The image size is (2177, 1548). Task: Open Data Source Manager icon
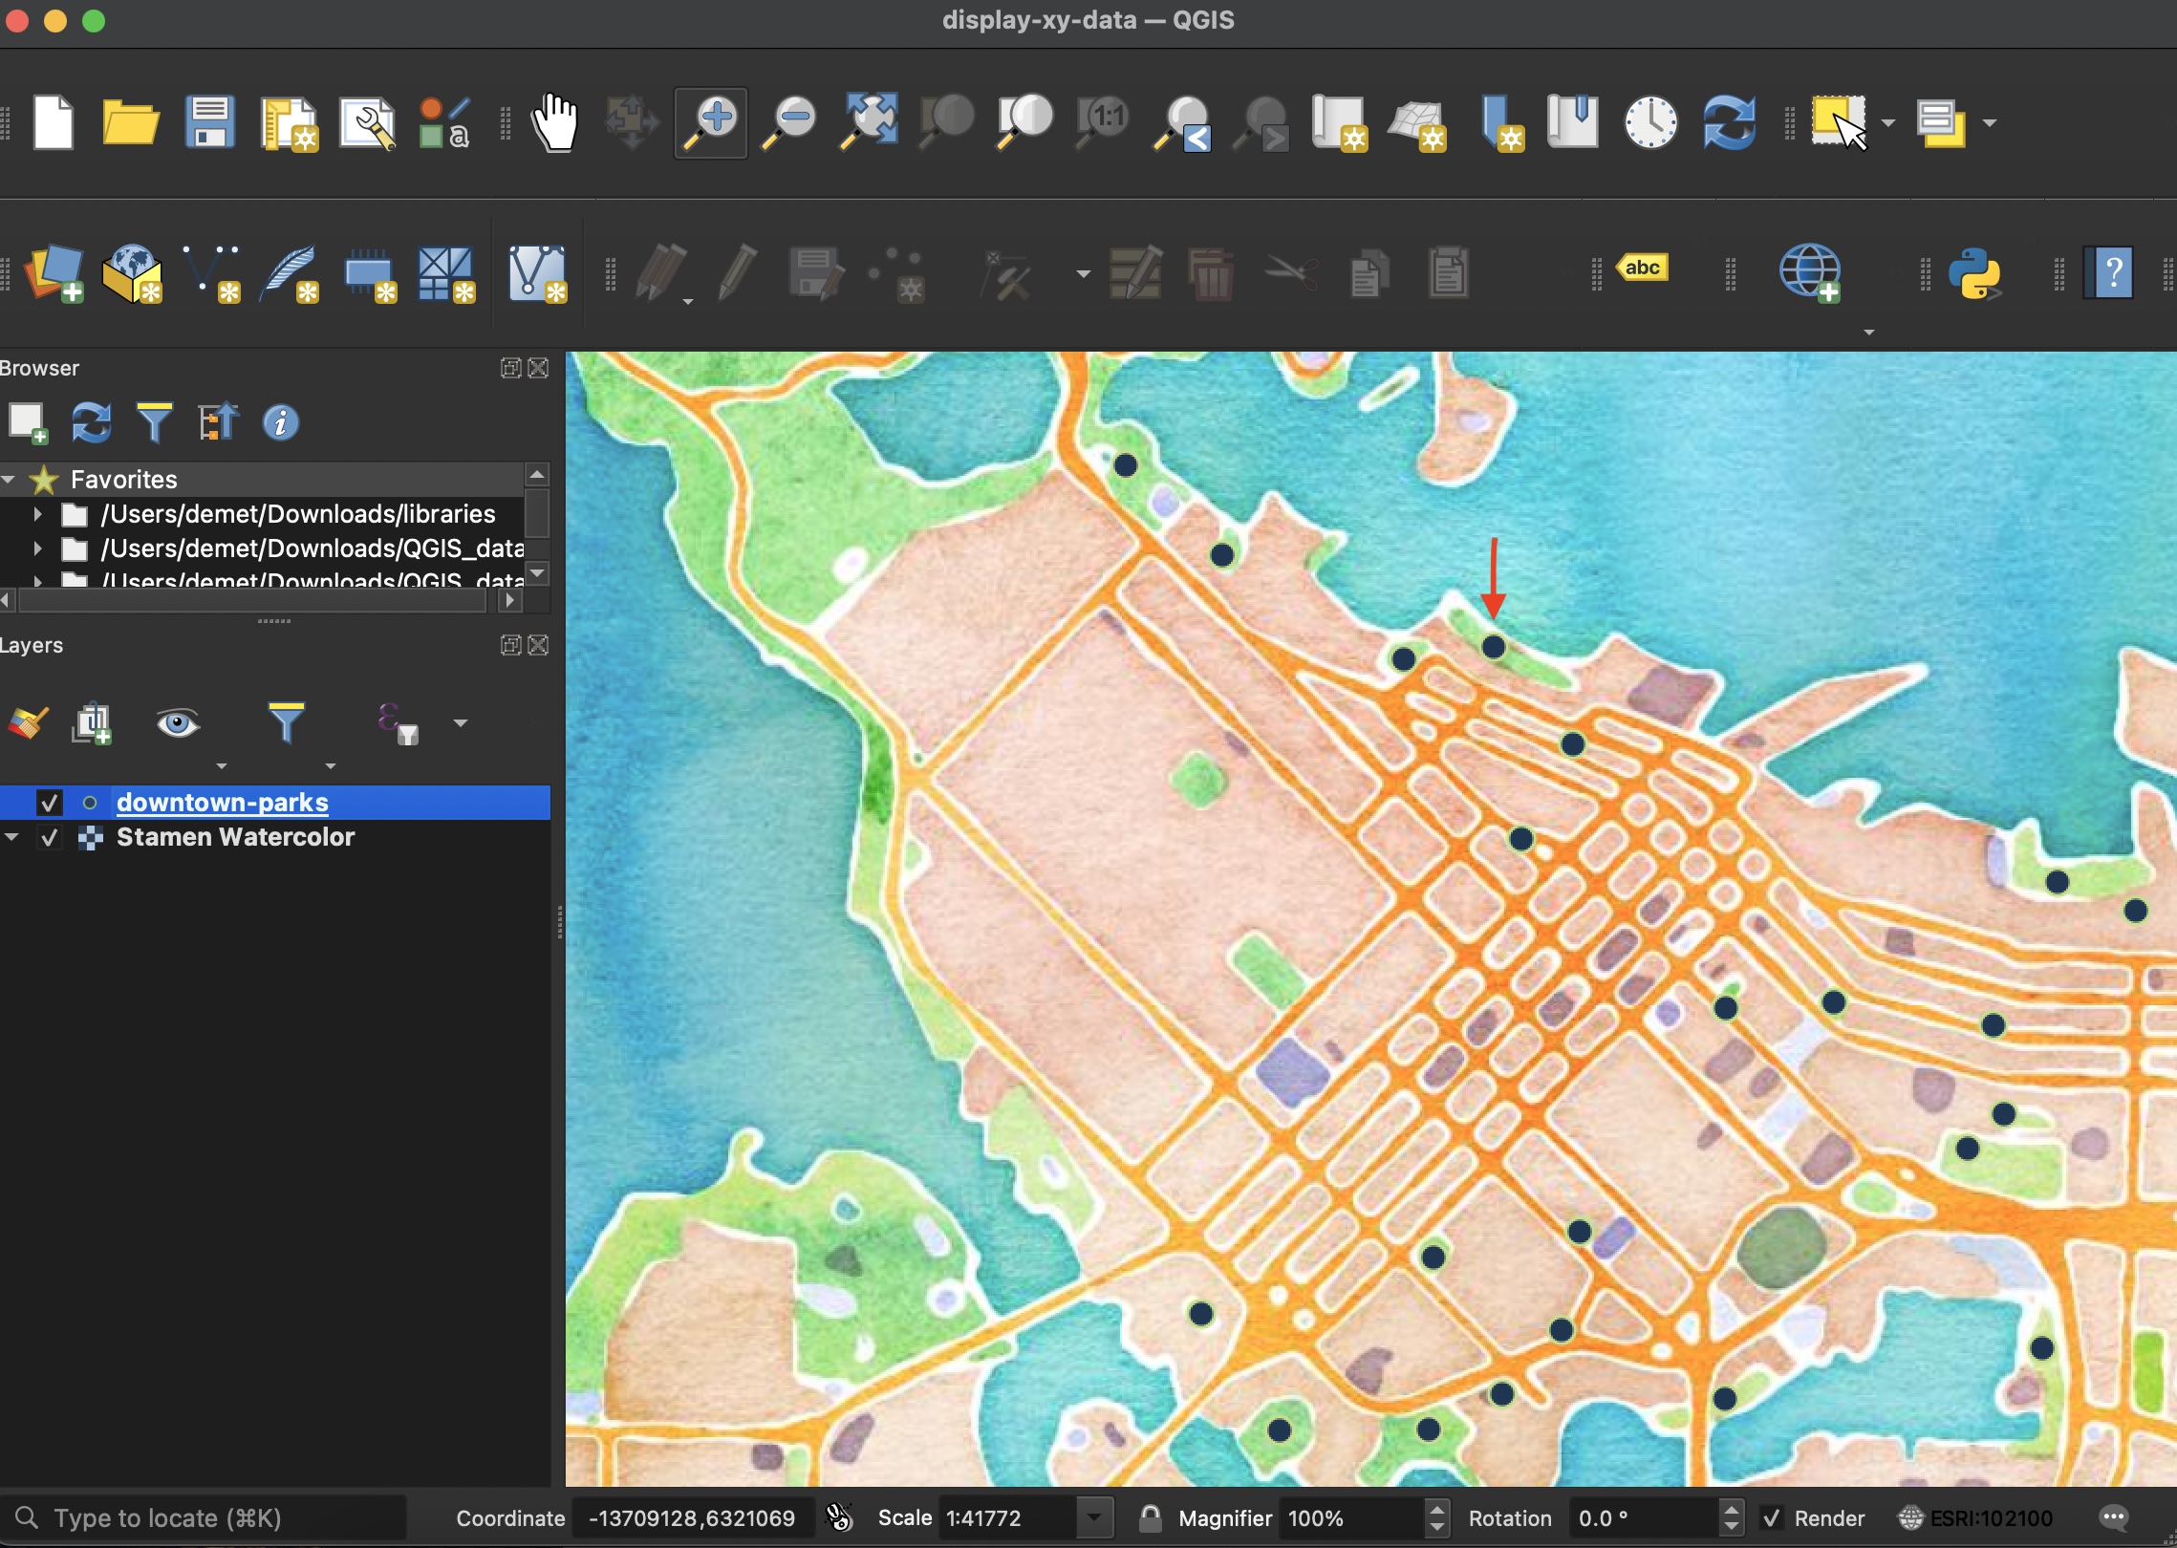pos(54,274)
